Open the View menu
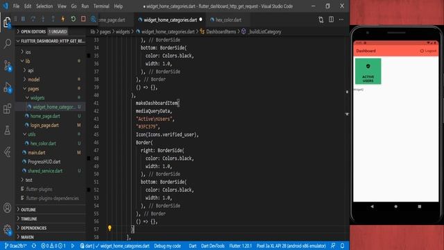The height and width of the screenshot is (250, 444). [62, 6]
